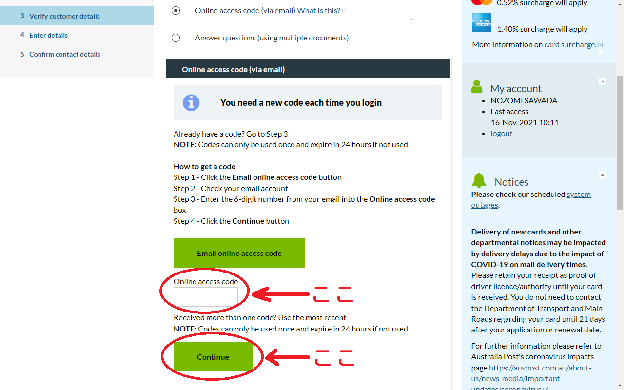
Task: Click the green Notices bell icon
Action: pos(479,180)
